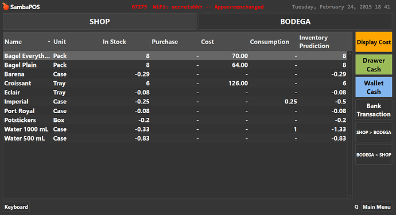Select the Barena item row
This screenshot has height=215, width=396.
click(175, 74)
